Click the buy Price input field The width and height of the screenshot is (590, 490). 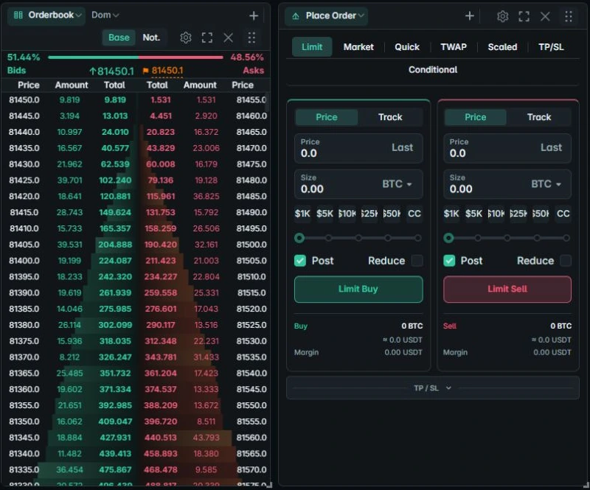point(358,148)
